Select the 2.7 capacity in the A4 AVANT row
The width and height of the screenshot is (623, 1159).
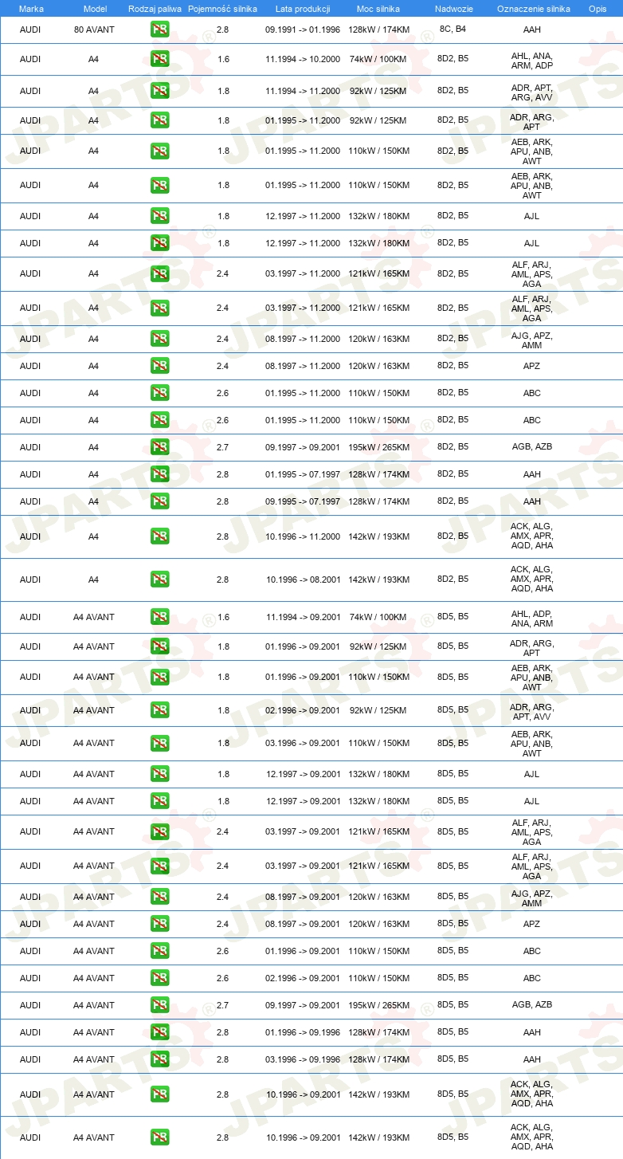point(222,1005)
